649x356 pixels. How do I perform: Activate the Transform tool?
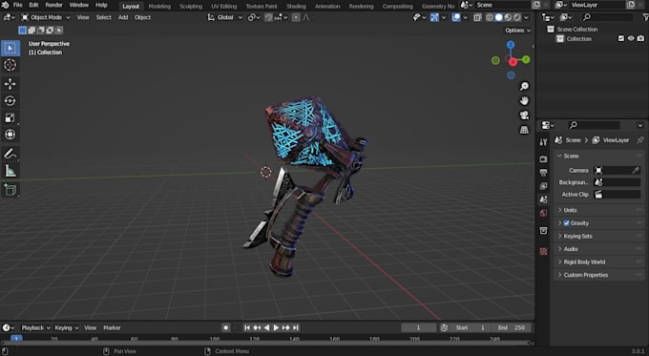(x=10, y=135)
